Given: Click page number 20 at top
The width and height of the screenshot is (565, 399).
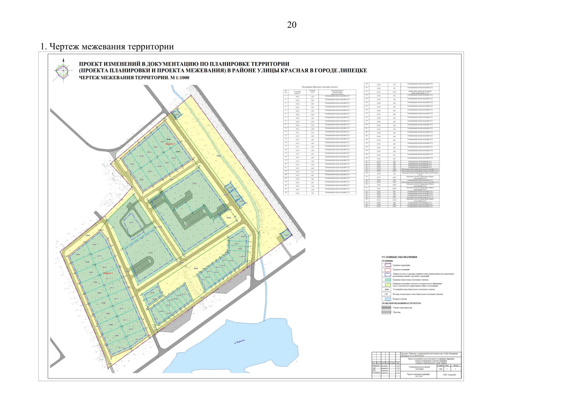Looking at the screenshot, I should 292,25.
